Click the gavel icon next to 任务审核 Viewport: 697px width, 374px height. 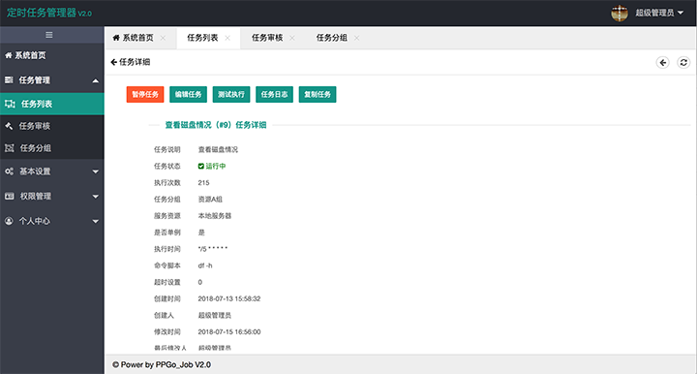9,126
